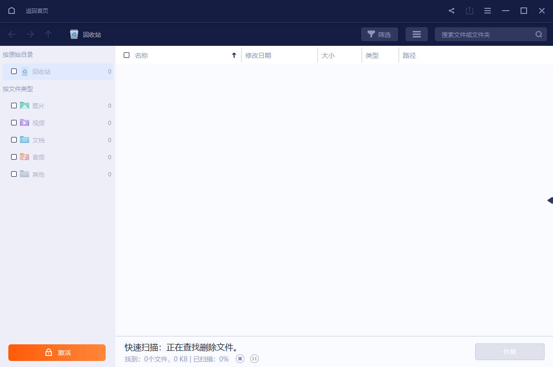Click the 已扫描: 0% progress text
Image resolution: width=553 pixels, height=367 pixels.
211,359
